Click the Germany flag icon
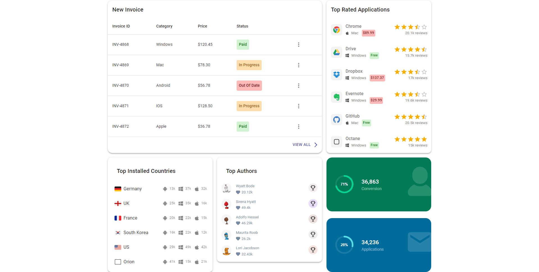The image size is (539, 272). tap(118, 189)
